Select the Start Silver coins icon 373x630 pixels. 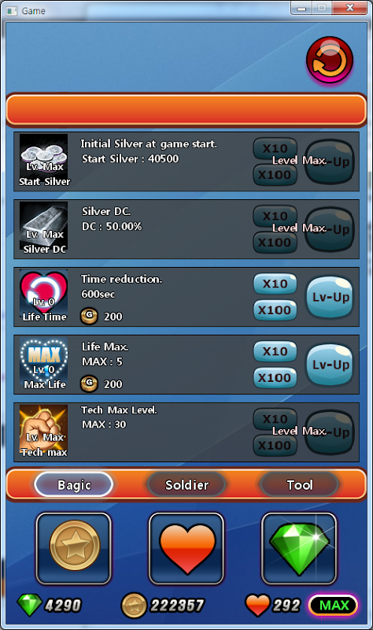44,161
